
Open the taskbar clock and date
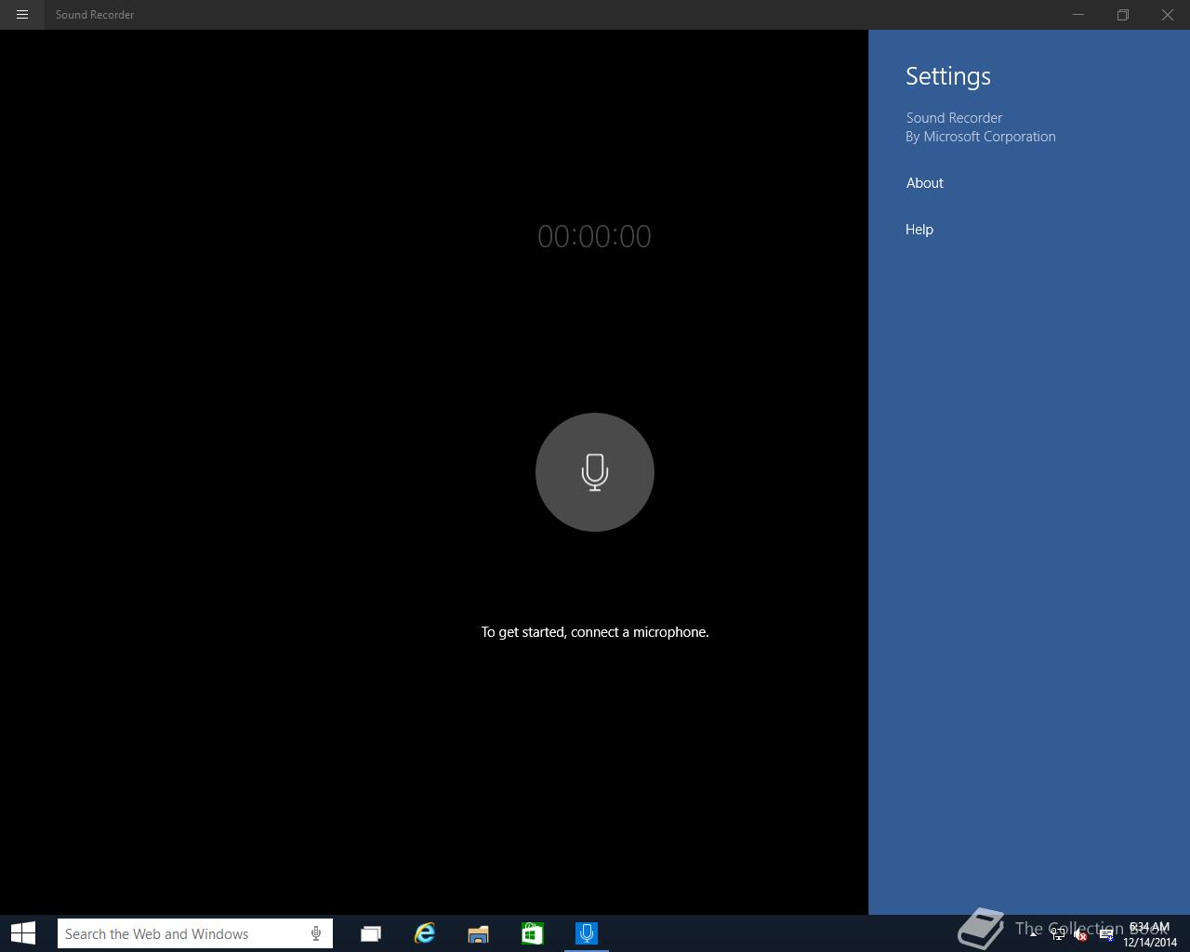pyautogui.click(x=1150, y=934)
